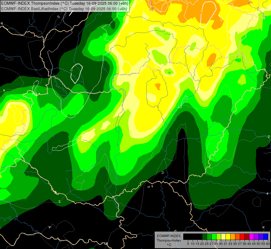
Task: Select the red 37–39 legend swatch
Action: coord(242,237)
